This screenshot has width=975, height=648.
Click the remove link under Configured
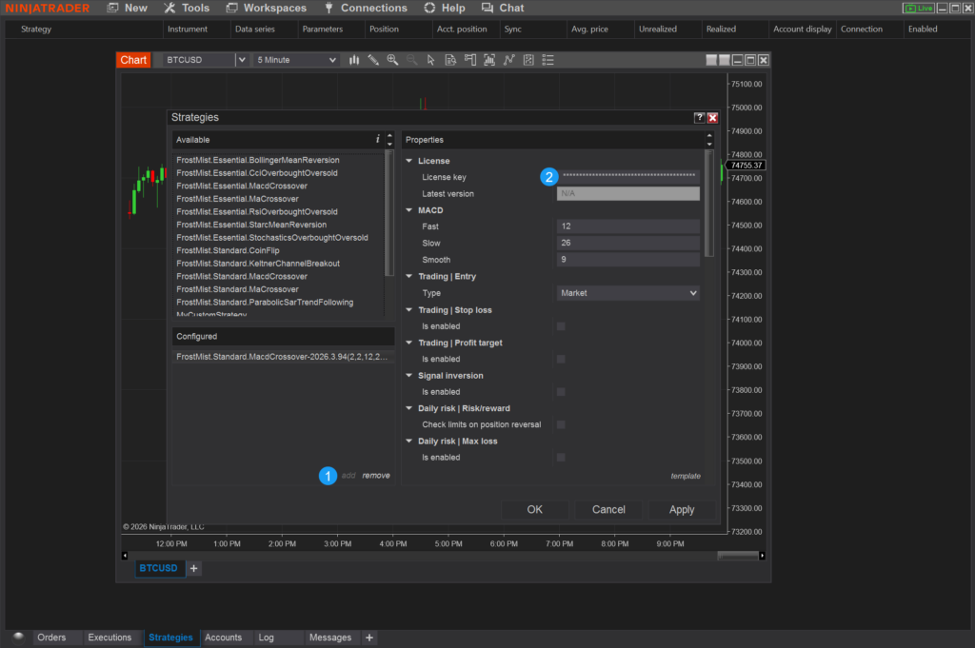[x=376, y=476]
